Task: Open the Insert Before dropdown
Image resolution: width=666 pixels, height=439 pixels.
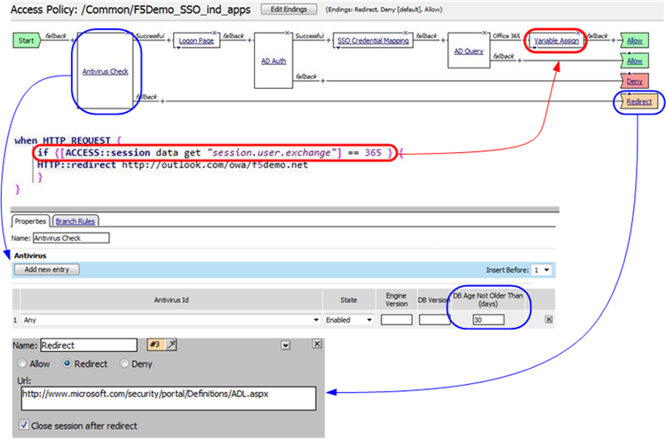Action: pyautogui.click(x=542, y=270)
